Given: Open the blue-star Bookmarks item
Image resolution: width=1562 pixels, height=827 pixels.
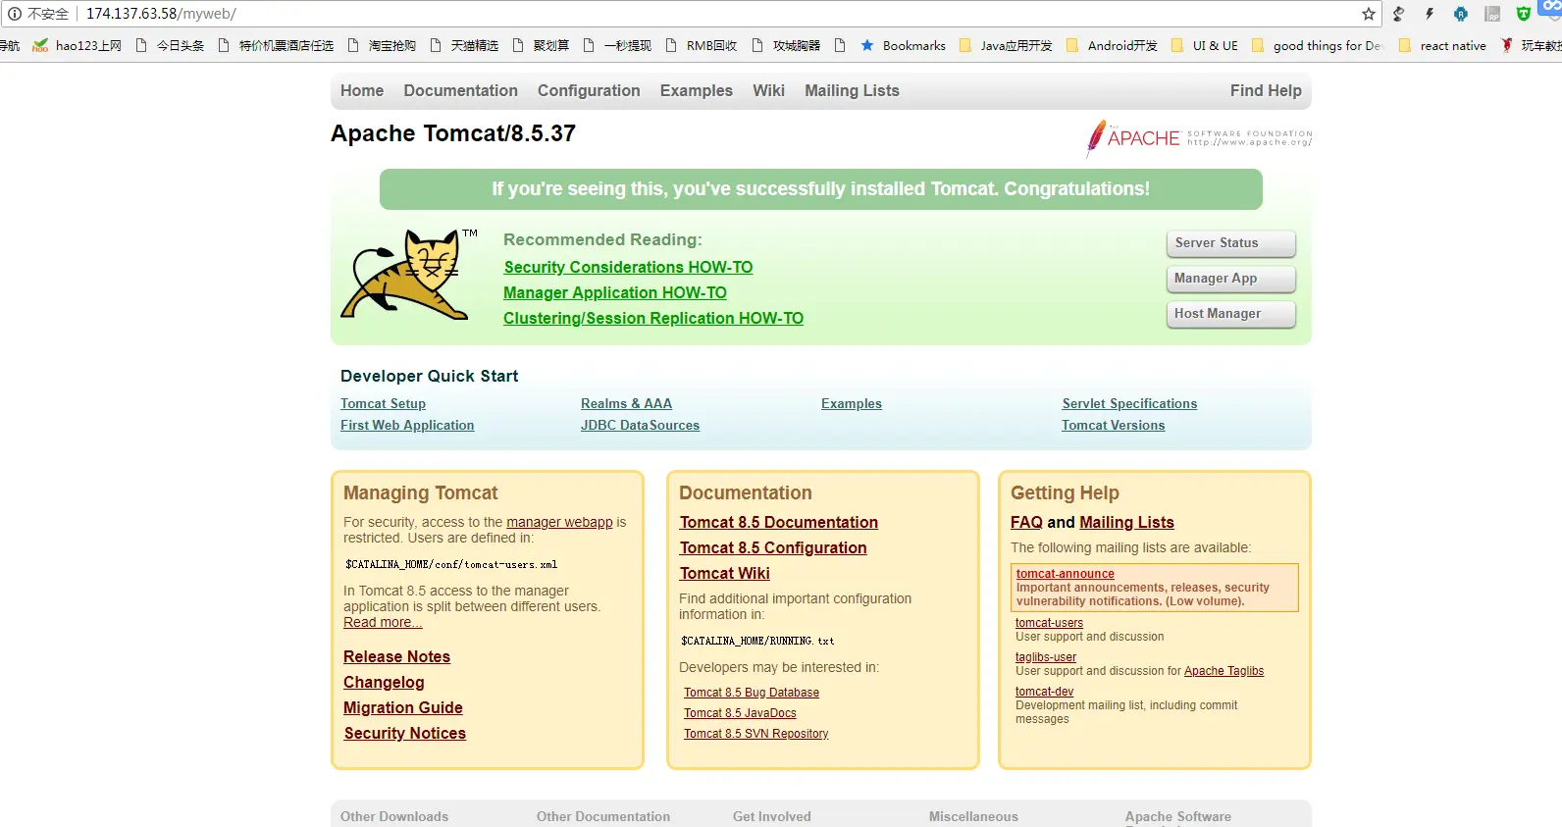Looking at the screenshot, I should (903, 45).
